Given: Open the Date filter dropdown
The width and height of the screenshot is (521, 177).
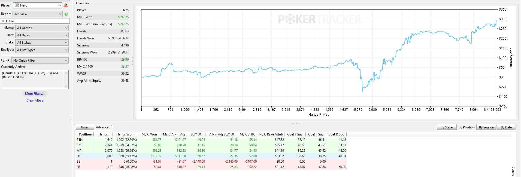Looking at the screenshot, I should pos(42,35).
